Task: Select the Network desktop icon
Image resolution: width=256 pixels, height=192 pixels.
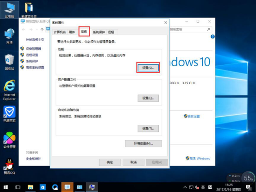Action: coord(9,36)
